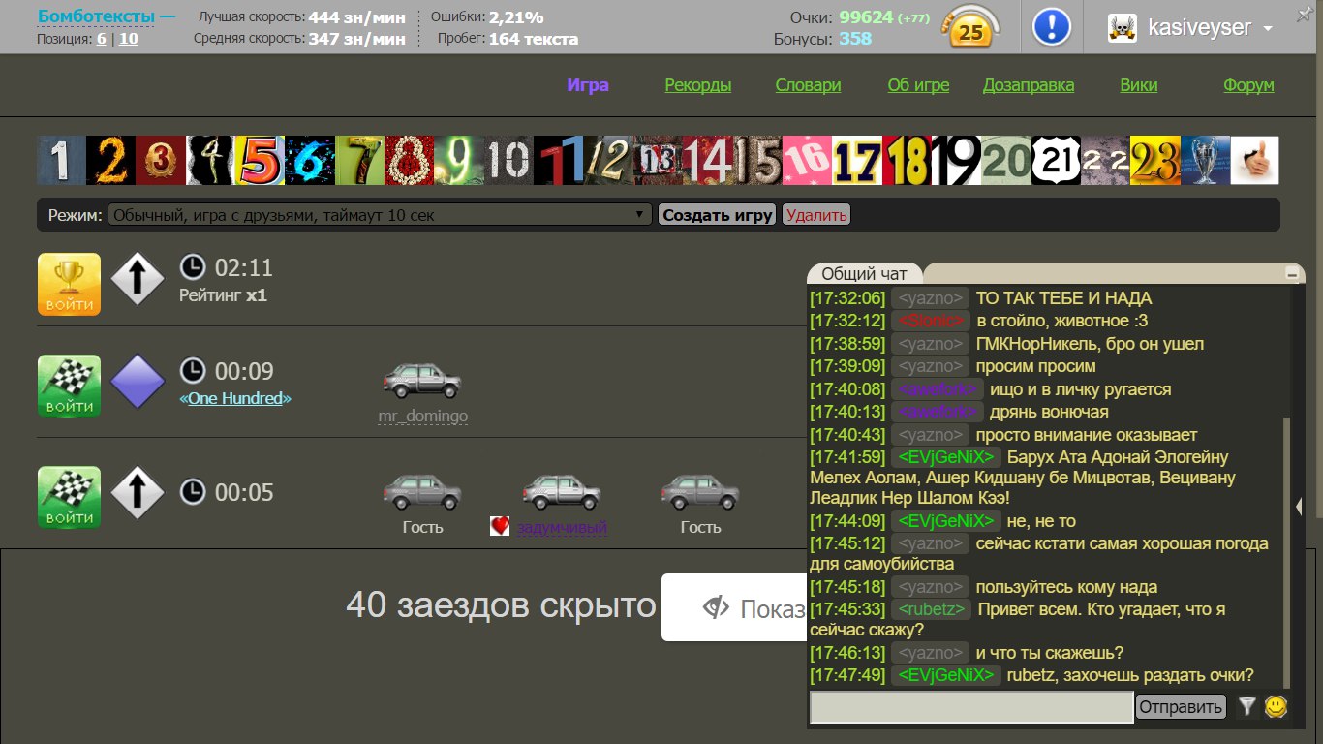Click the chat vertical scrollbar

pyautogui.click(x=1287, y=552)
